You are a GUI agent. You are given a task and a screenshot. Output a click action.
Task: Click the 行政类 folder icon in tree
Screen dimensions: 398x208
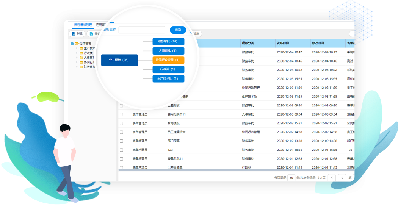[81, 53]
